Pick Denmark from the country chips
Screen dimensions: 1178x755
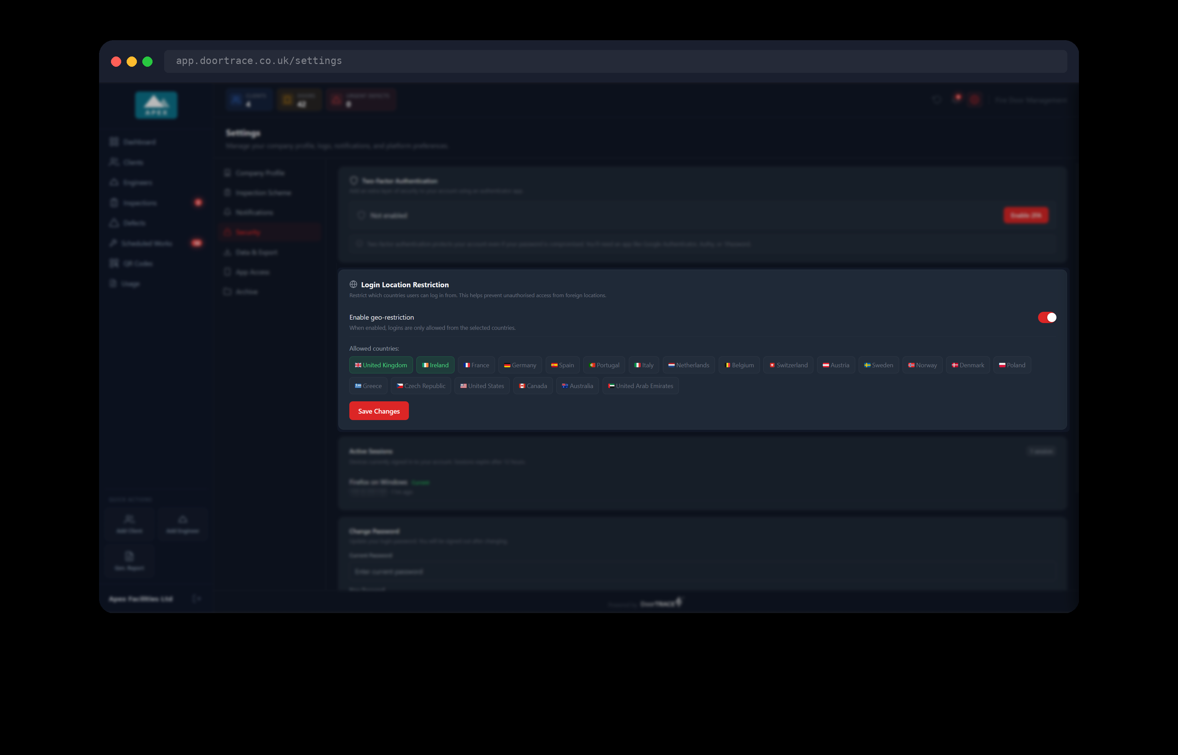pos(968,365)
